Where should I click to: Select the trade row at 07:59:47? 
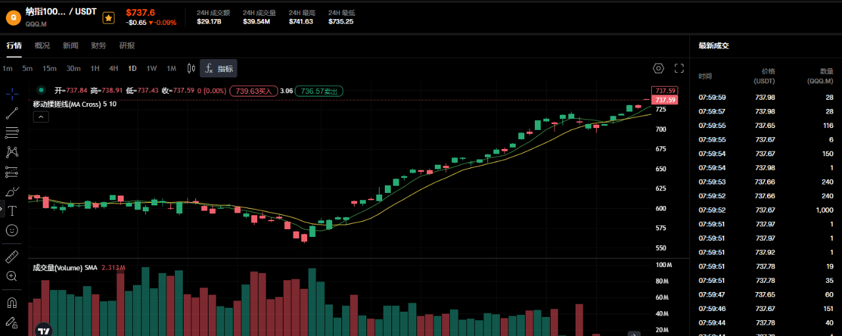click(x=766, y=295)
